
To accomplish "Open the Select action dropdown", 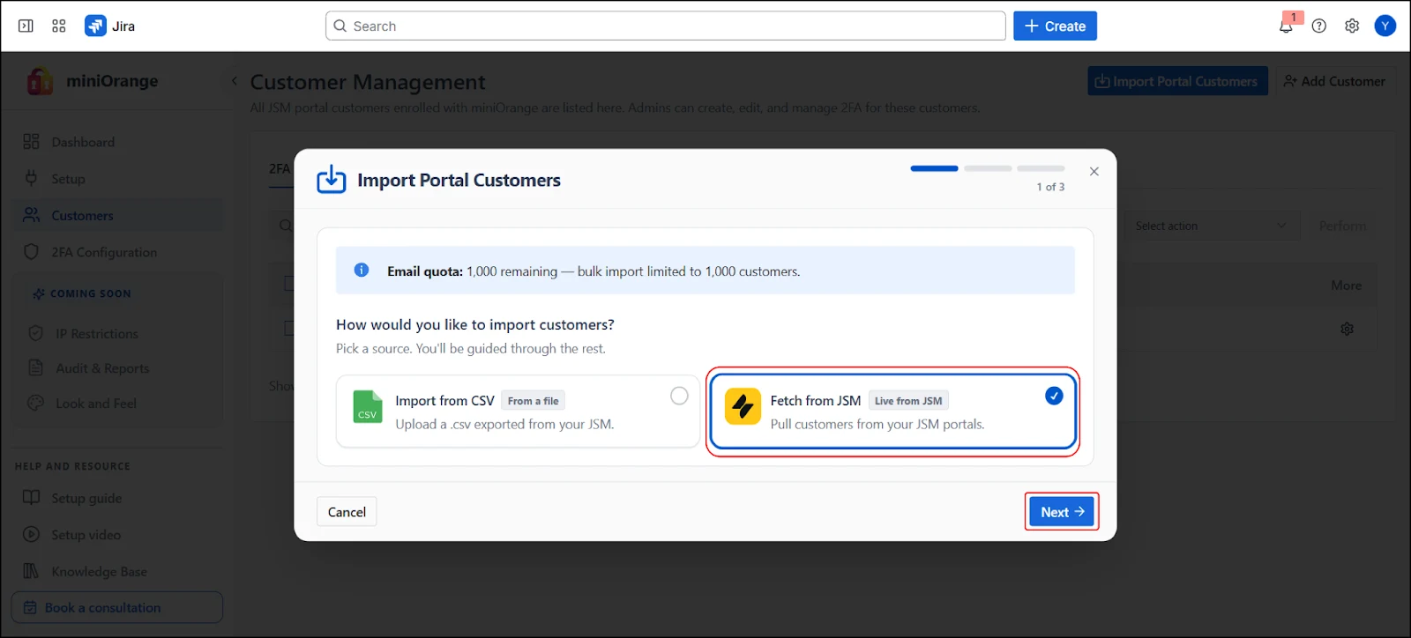I will coord(1211,226).
